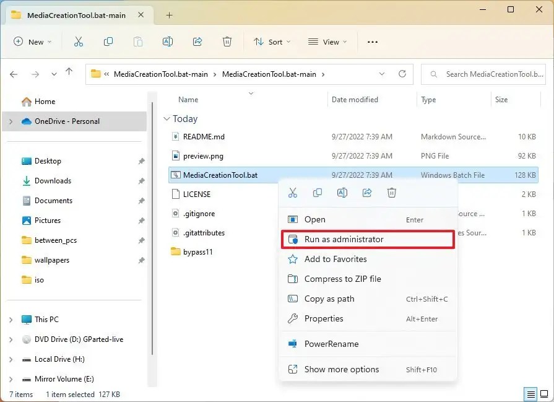Open a new tab with plus button
Screen dimensions: 554x402
(169, 15)
